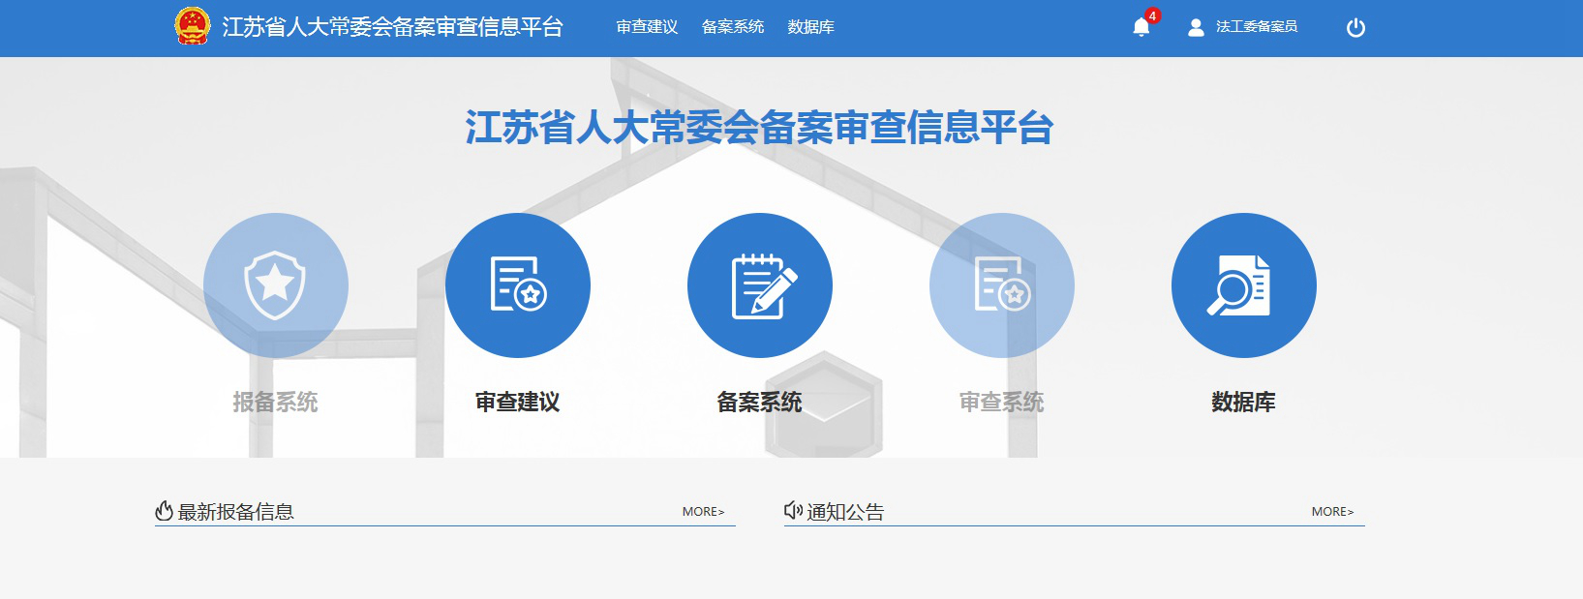This screenshot has width=1583, height=599.
Task: Open 报备系统 shield circle icon
Action: click(x=276, y=285)
